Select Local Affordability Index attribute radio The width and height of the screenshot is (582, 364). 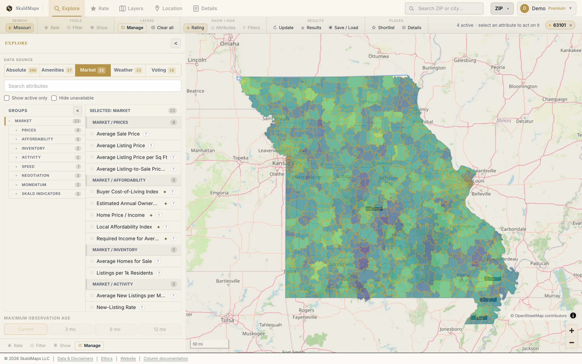92,227
